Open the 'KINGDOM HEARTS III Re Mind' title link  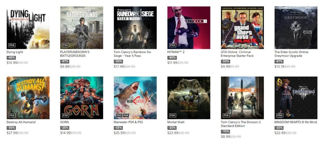295,122
